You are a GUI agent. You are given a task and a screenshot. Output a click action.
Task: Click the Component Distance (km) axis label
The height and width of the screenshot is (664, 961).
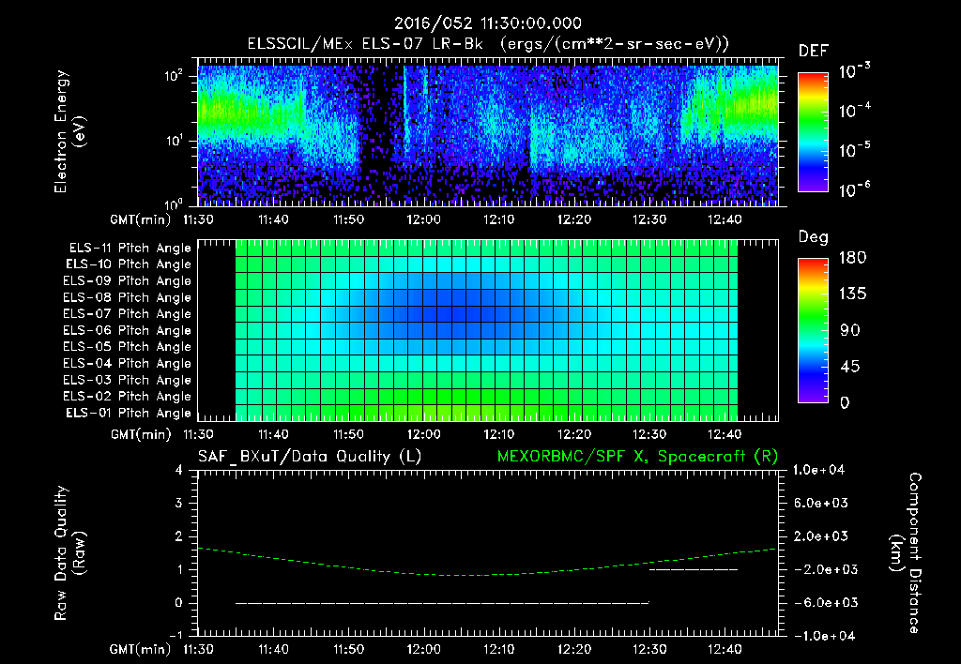click(906, 553)
